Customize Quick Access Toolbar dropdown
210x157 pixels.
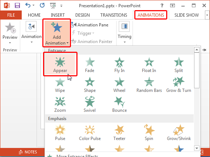click(61, 6)
